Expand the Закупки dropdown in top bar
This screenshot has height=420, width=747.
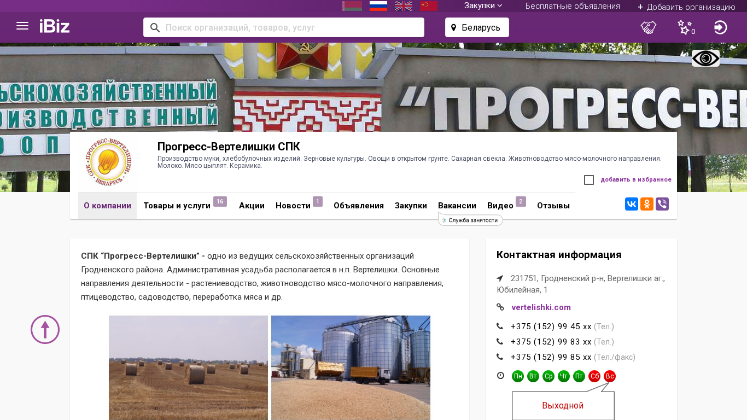click(x=483, y=5)
